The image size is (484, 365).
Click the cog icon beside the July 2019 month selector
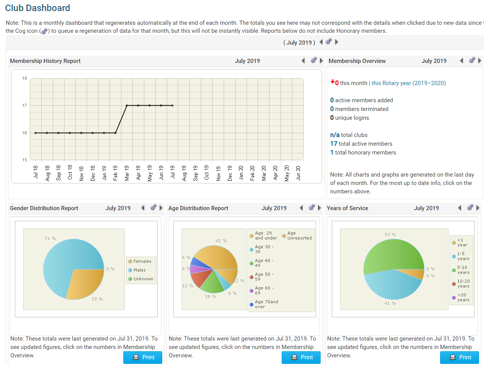pyautogui.click(x=328, y=42)
